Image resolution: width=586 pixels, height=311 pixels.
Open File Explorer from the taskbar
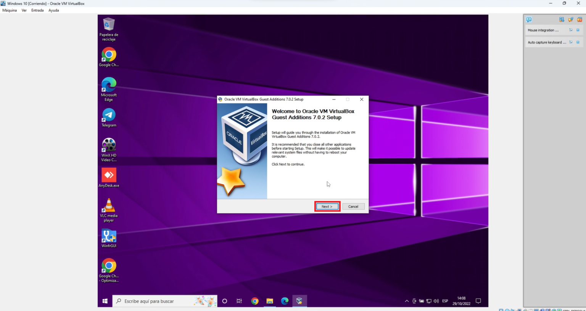pos(270,301)
